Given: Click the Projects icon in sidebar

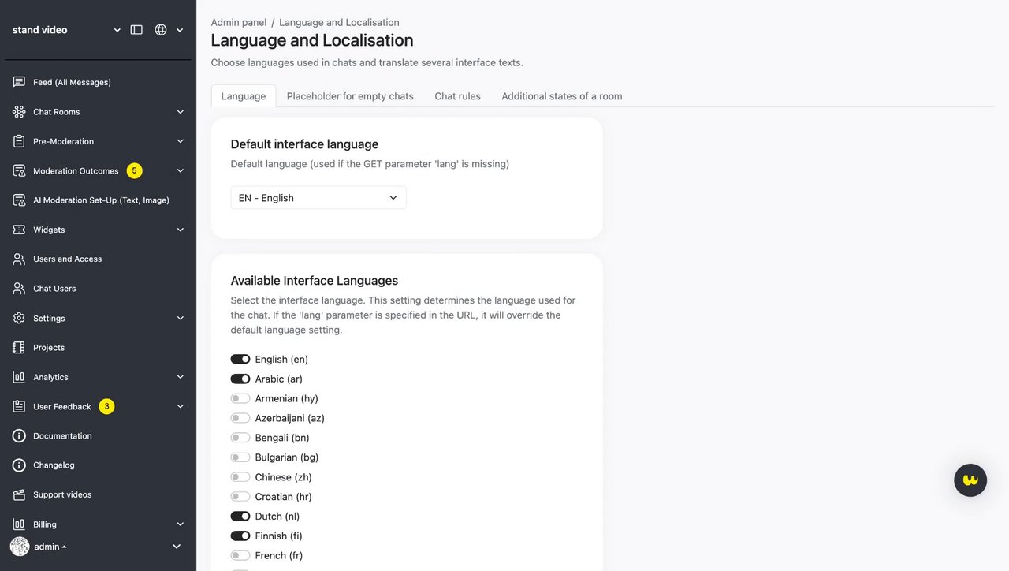Looking at the screenshot, I should click(x=19, y=348).
